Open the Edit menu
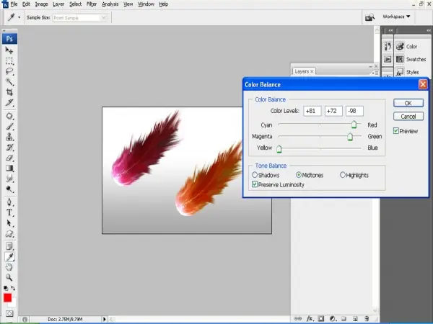Viewport: 433px width, 324px height. 26,4
